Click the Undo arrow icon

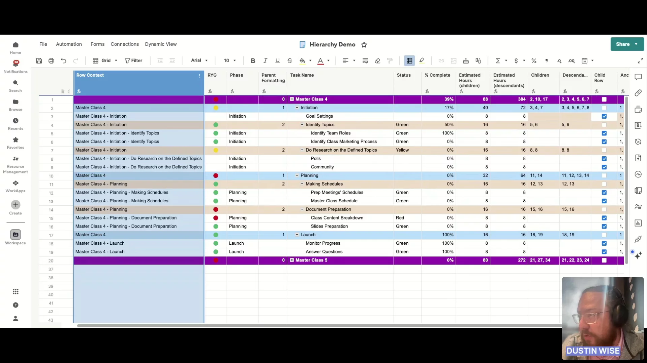[x=63, y=61]
